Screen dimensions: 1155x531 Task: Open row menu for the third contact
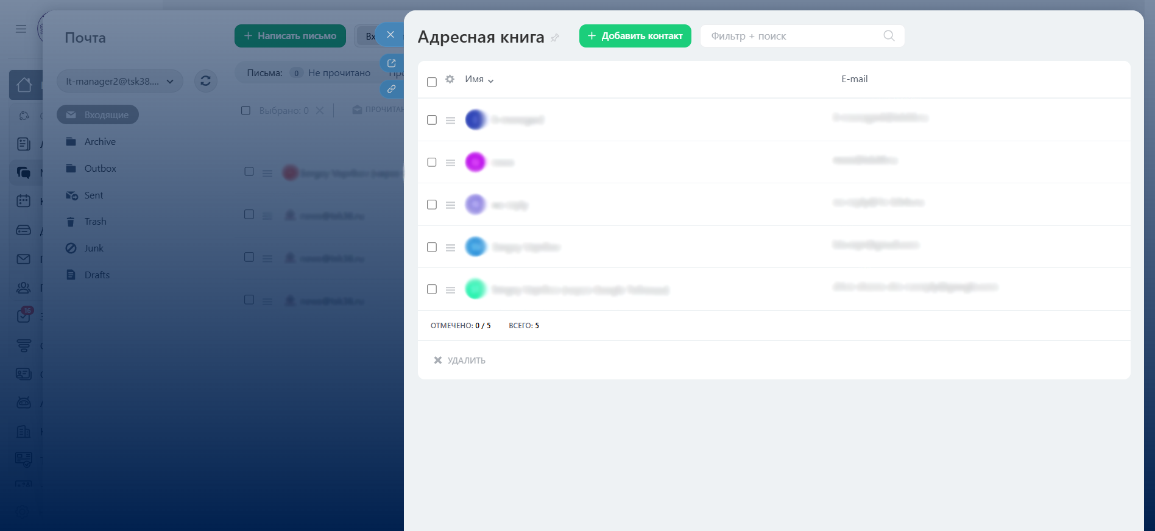click(450, 205)
